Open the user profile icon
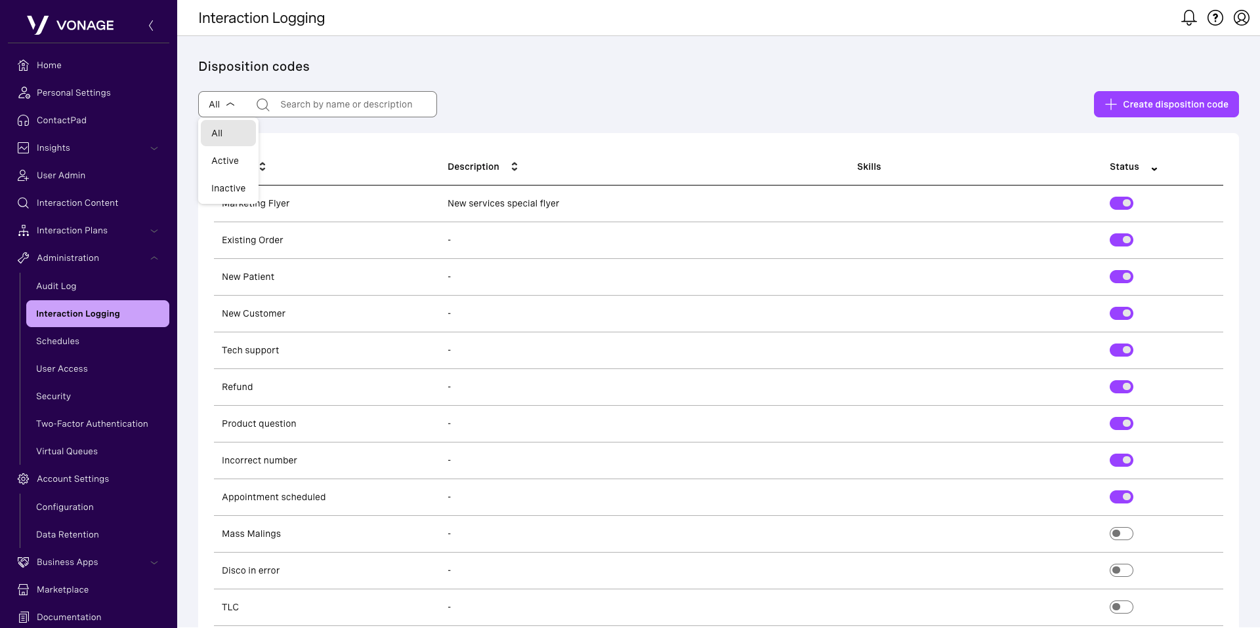 1241,18
